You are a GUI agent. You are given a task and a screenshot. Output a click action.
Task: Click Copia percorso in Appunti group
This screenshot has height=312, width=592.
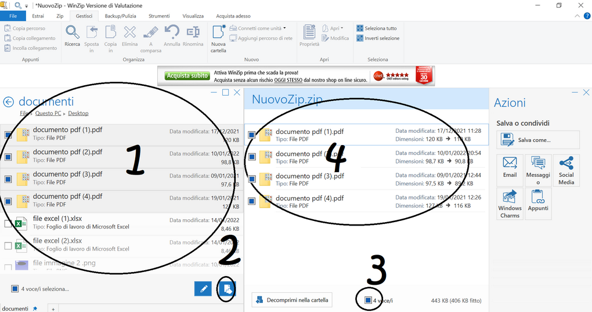[x=24, y=28]
